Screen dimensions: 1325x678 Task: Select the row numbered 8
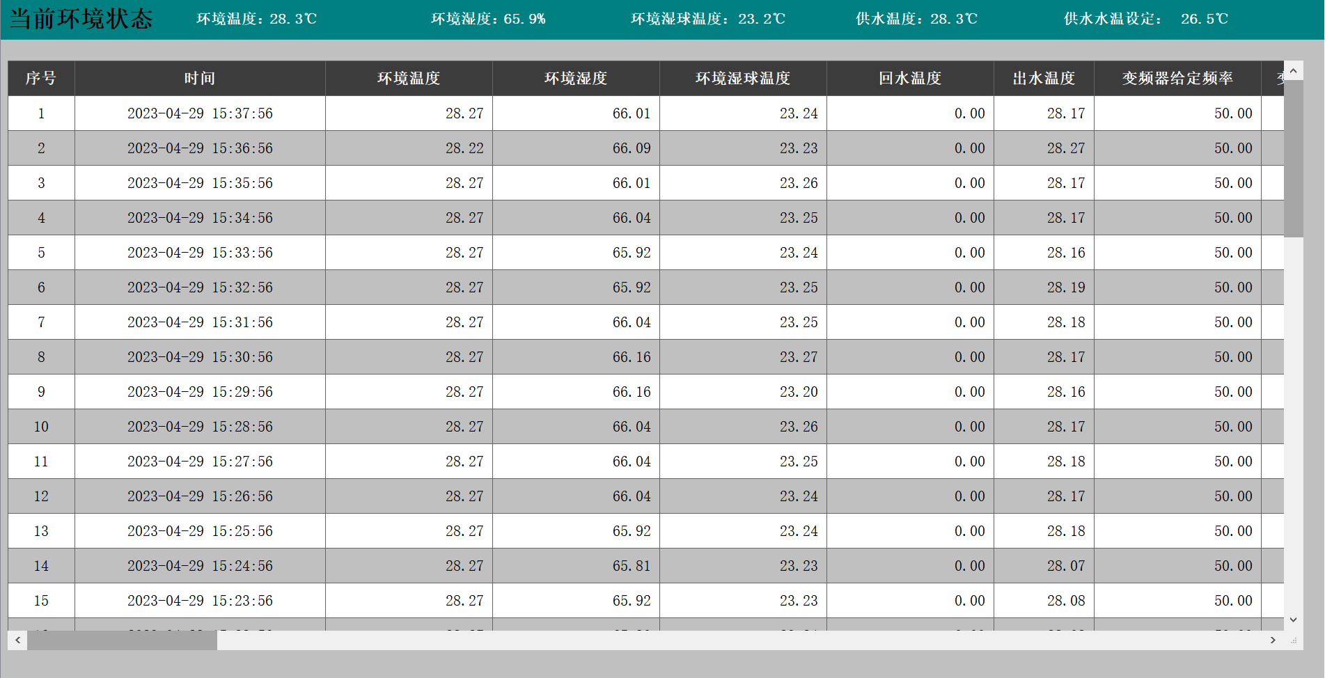(x=41, y=357)
